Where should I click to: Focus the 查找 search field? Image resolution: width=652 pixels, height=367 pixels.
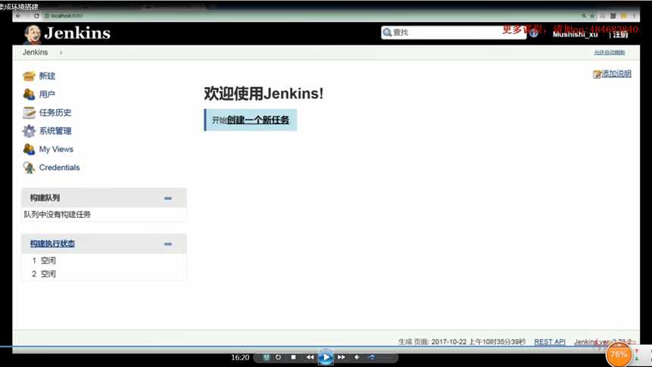(454, 33)
